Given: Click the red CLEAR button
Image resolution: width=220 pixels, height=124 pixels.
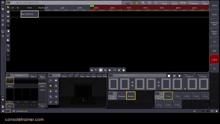Looking at the screenshot, I should pos(214,59).
